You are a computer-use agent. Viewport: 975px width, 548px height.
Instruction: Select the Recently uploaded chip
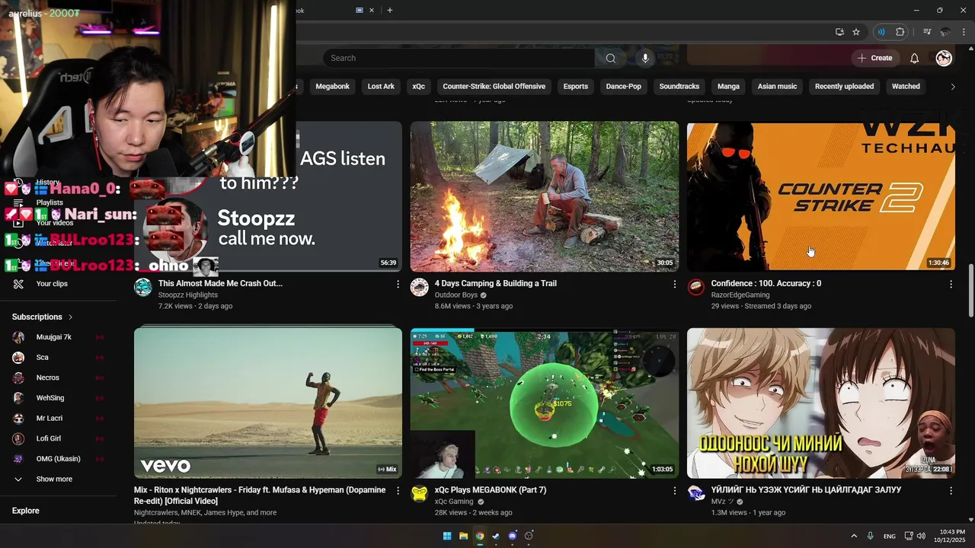pos(844,87)
